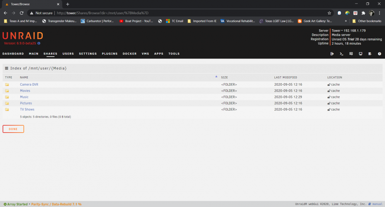Open the Movies folder link

25,91
